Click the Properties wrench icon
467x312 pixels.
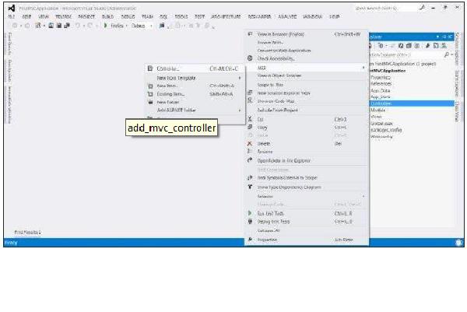pyautogui.click(x=250, y=240)
